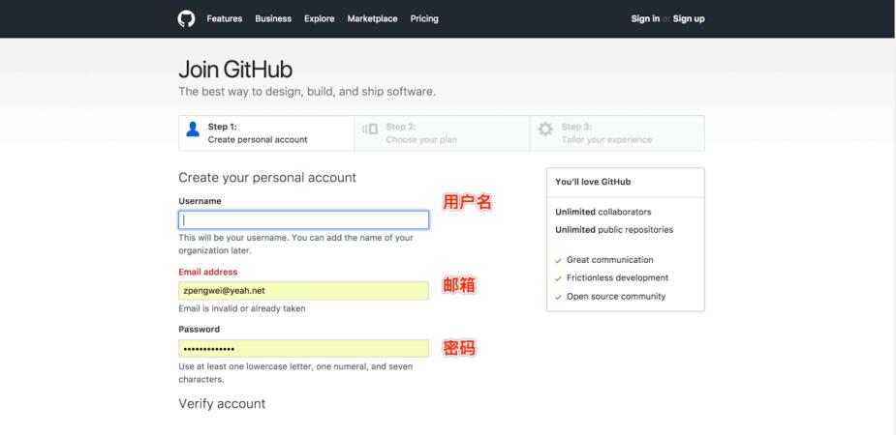Click the red Email address label
The height and width of the screenshot is (435, 896).
208,272
